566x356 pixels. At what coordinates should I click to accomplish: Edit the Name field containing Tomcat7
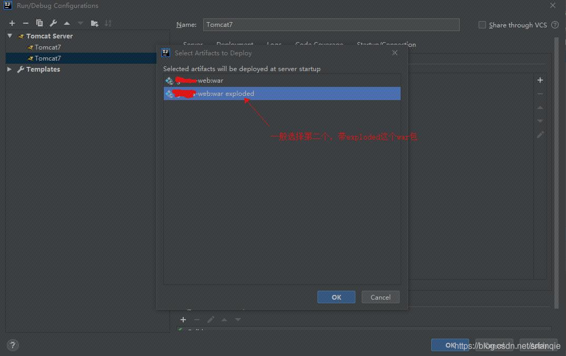click(x=331, y=25)
